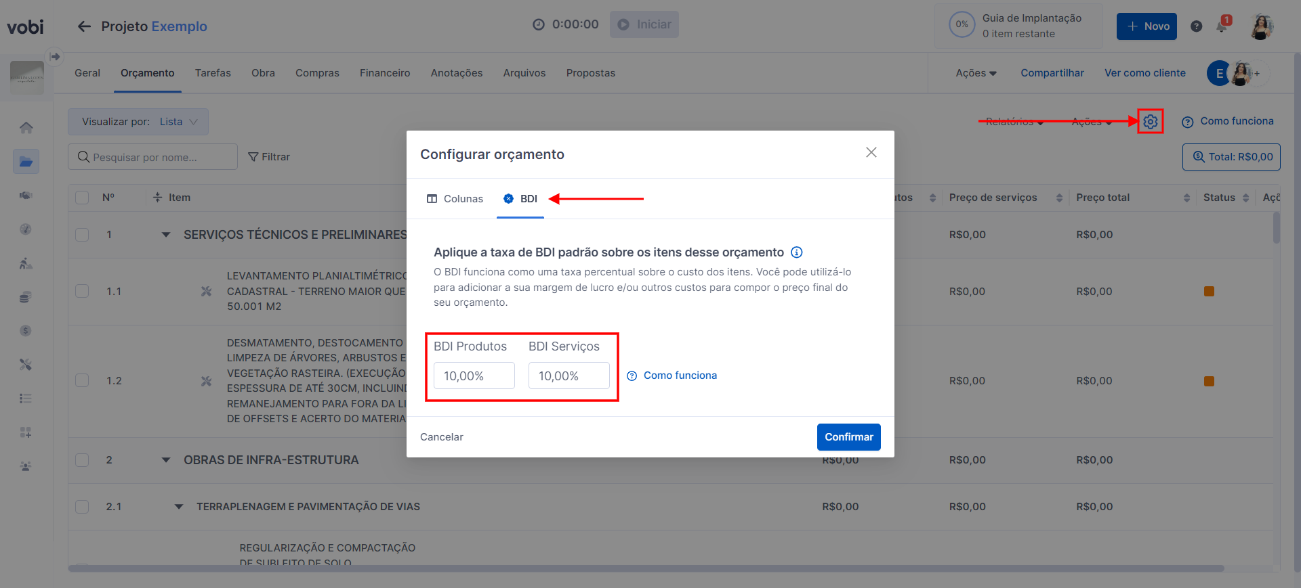Collapse the Terraplenagem e Pavimentação de Vias group
Screen dimensions: 1301x588
[179, 507]
